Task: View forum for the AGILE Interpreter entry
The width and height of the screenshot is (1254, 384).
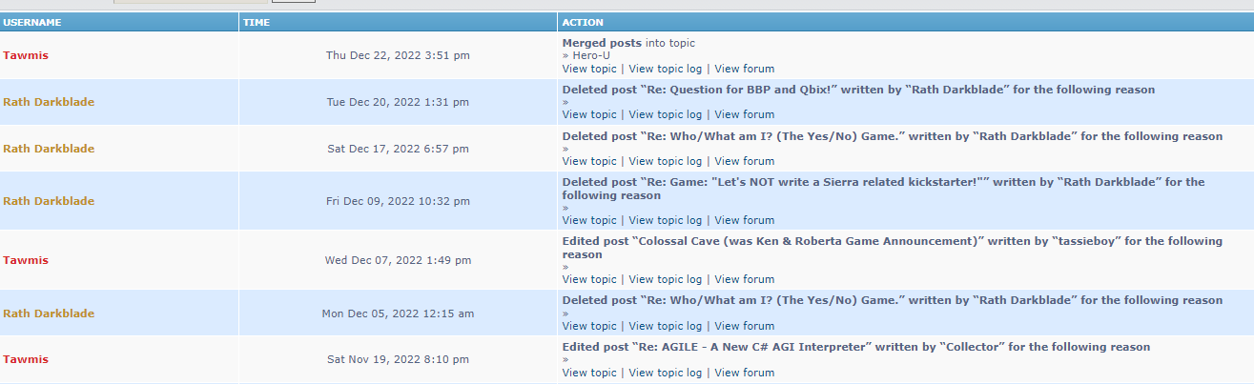Action: [x=744, y=373]
